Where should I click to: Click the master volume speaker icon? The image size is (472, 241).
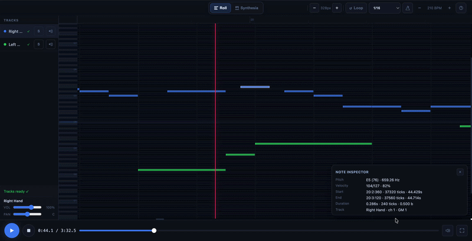click(448, 230)
